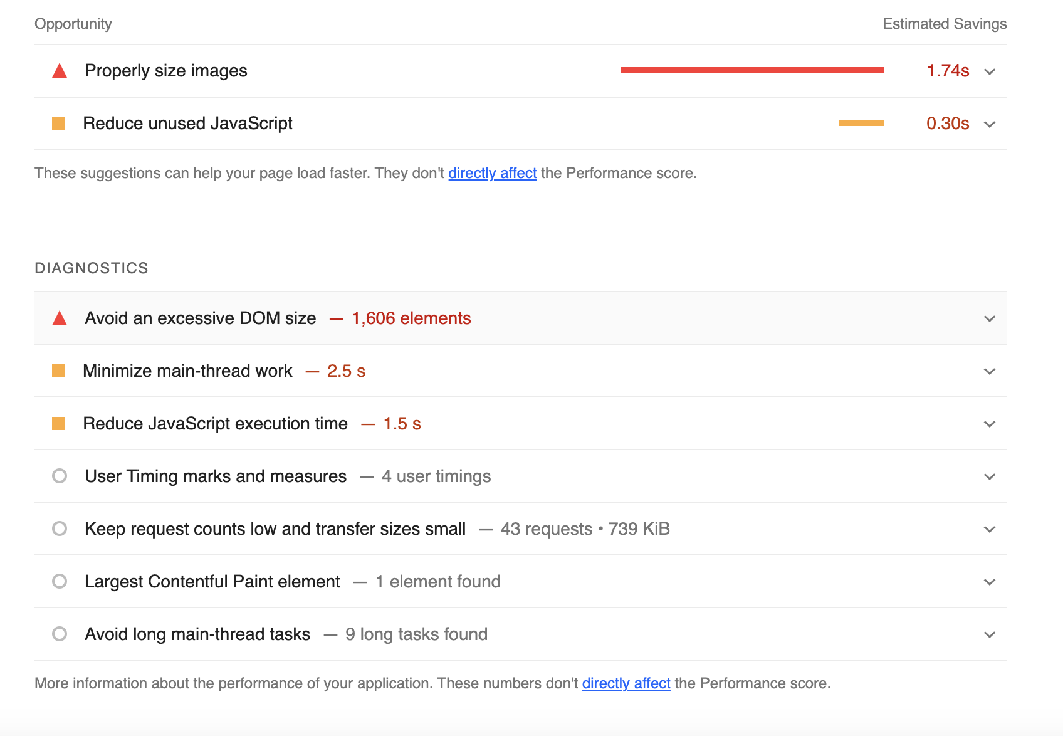
Task: Open the directly affect link in the bottom note
Action: pos(626,683)
